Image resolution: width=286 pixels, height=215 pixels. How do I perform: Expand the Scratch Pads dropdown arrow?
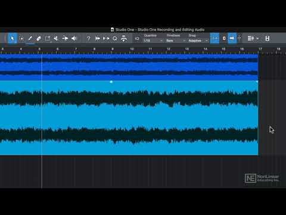[x=257, y=38]
